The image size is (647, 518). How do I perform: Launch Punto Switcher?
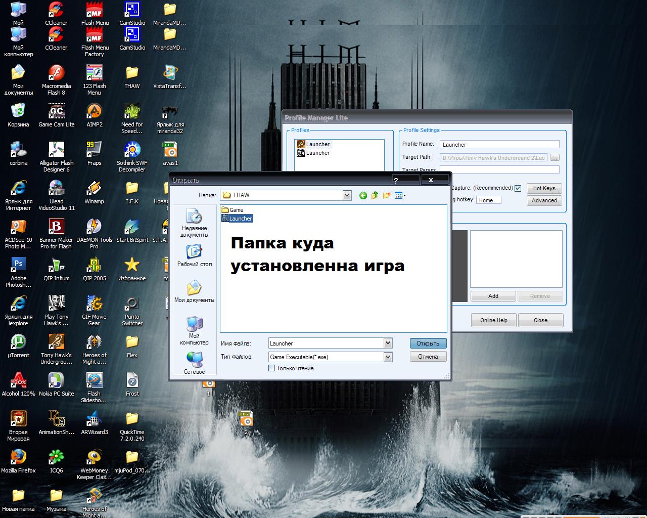click(132, 311)
